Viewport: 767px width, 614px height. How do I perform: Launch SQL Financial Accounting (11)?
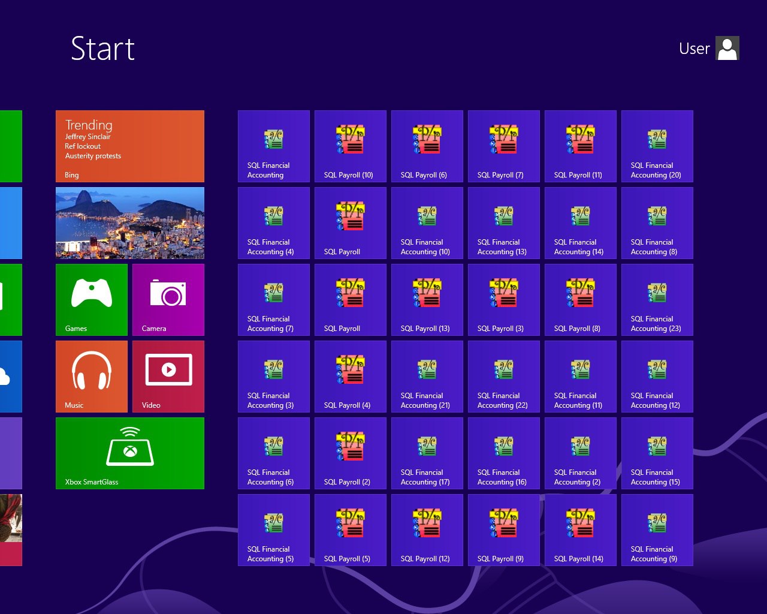coord(581,377)
